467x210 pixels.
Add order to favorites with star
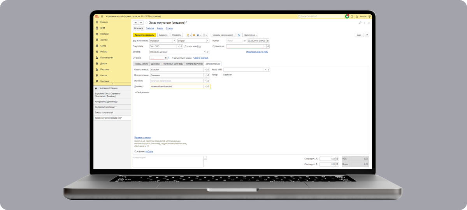[x=146, y=23]
